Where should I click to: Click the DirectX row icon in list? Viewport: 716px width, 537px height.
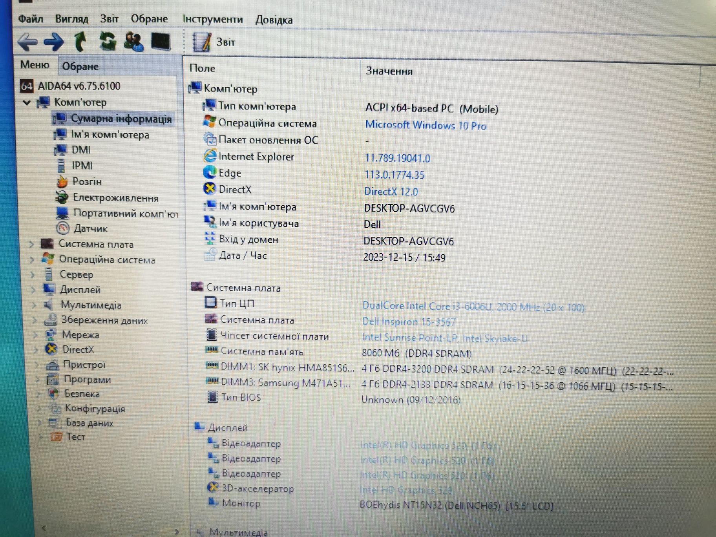click(210, 189)
